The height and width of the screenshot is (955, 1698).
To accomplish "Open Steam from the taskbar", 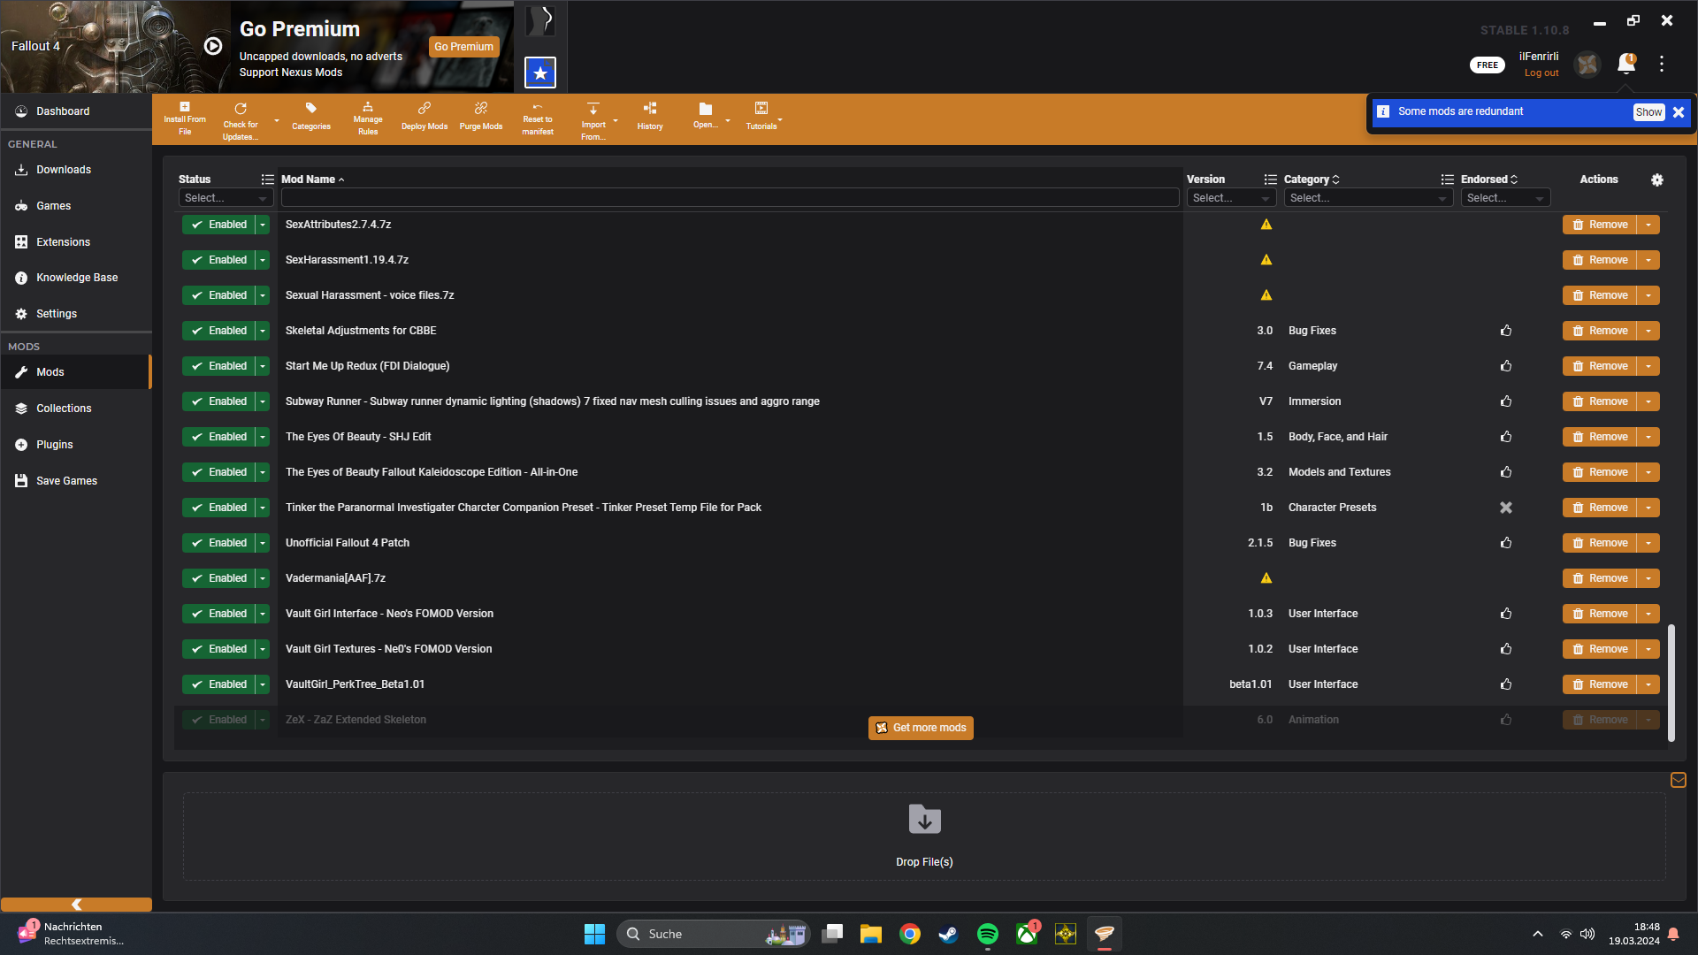I will [948, 934].
